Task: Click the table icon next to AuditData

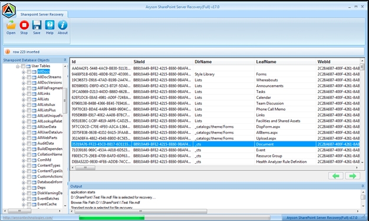Action: (34, 143)
